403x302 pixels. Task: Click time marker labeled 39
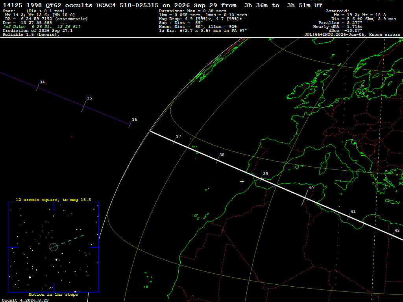click(x=266, y=174)
